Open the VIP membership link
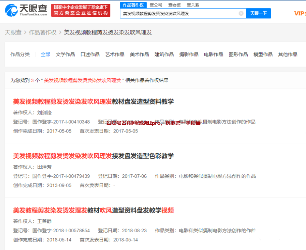 coord(300,13)
